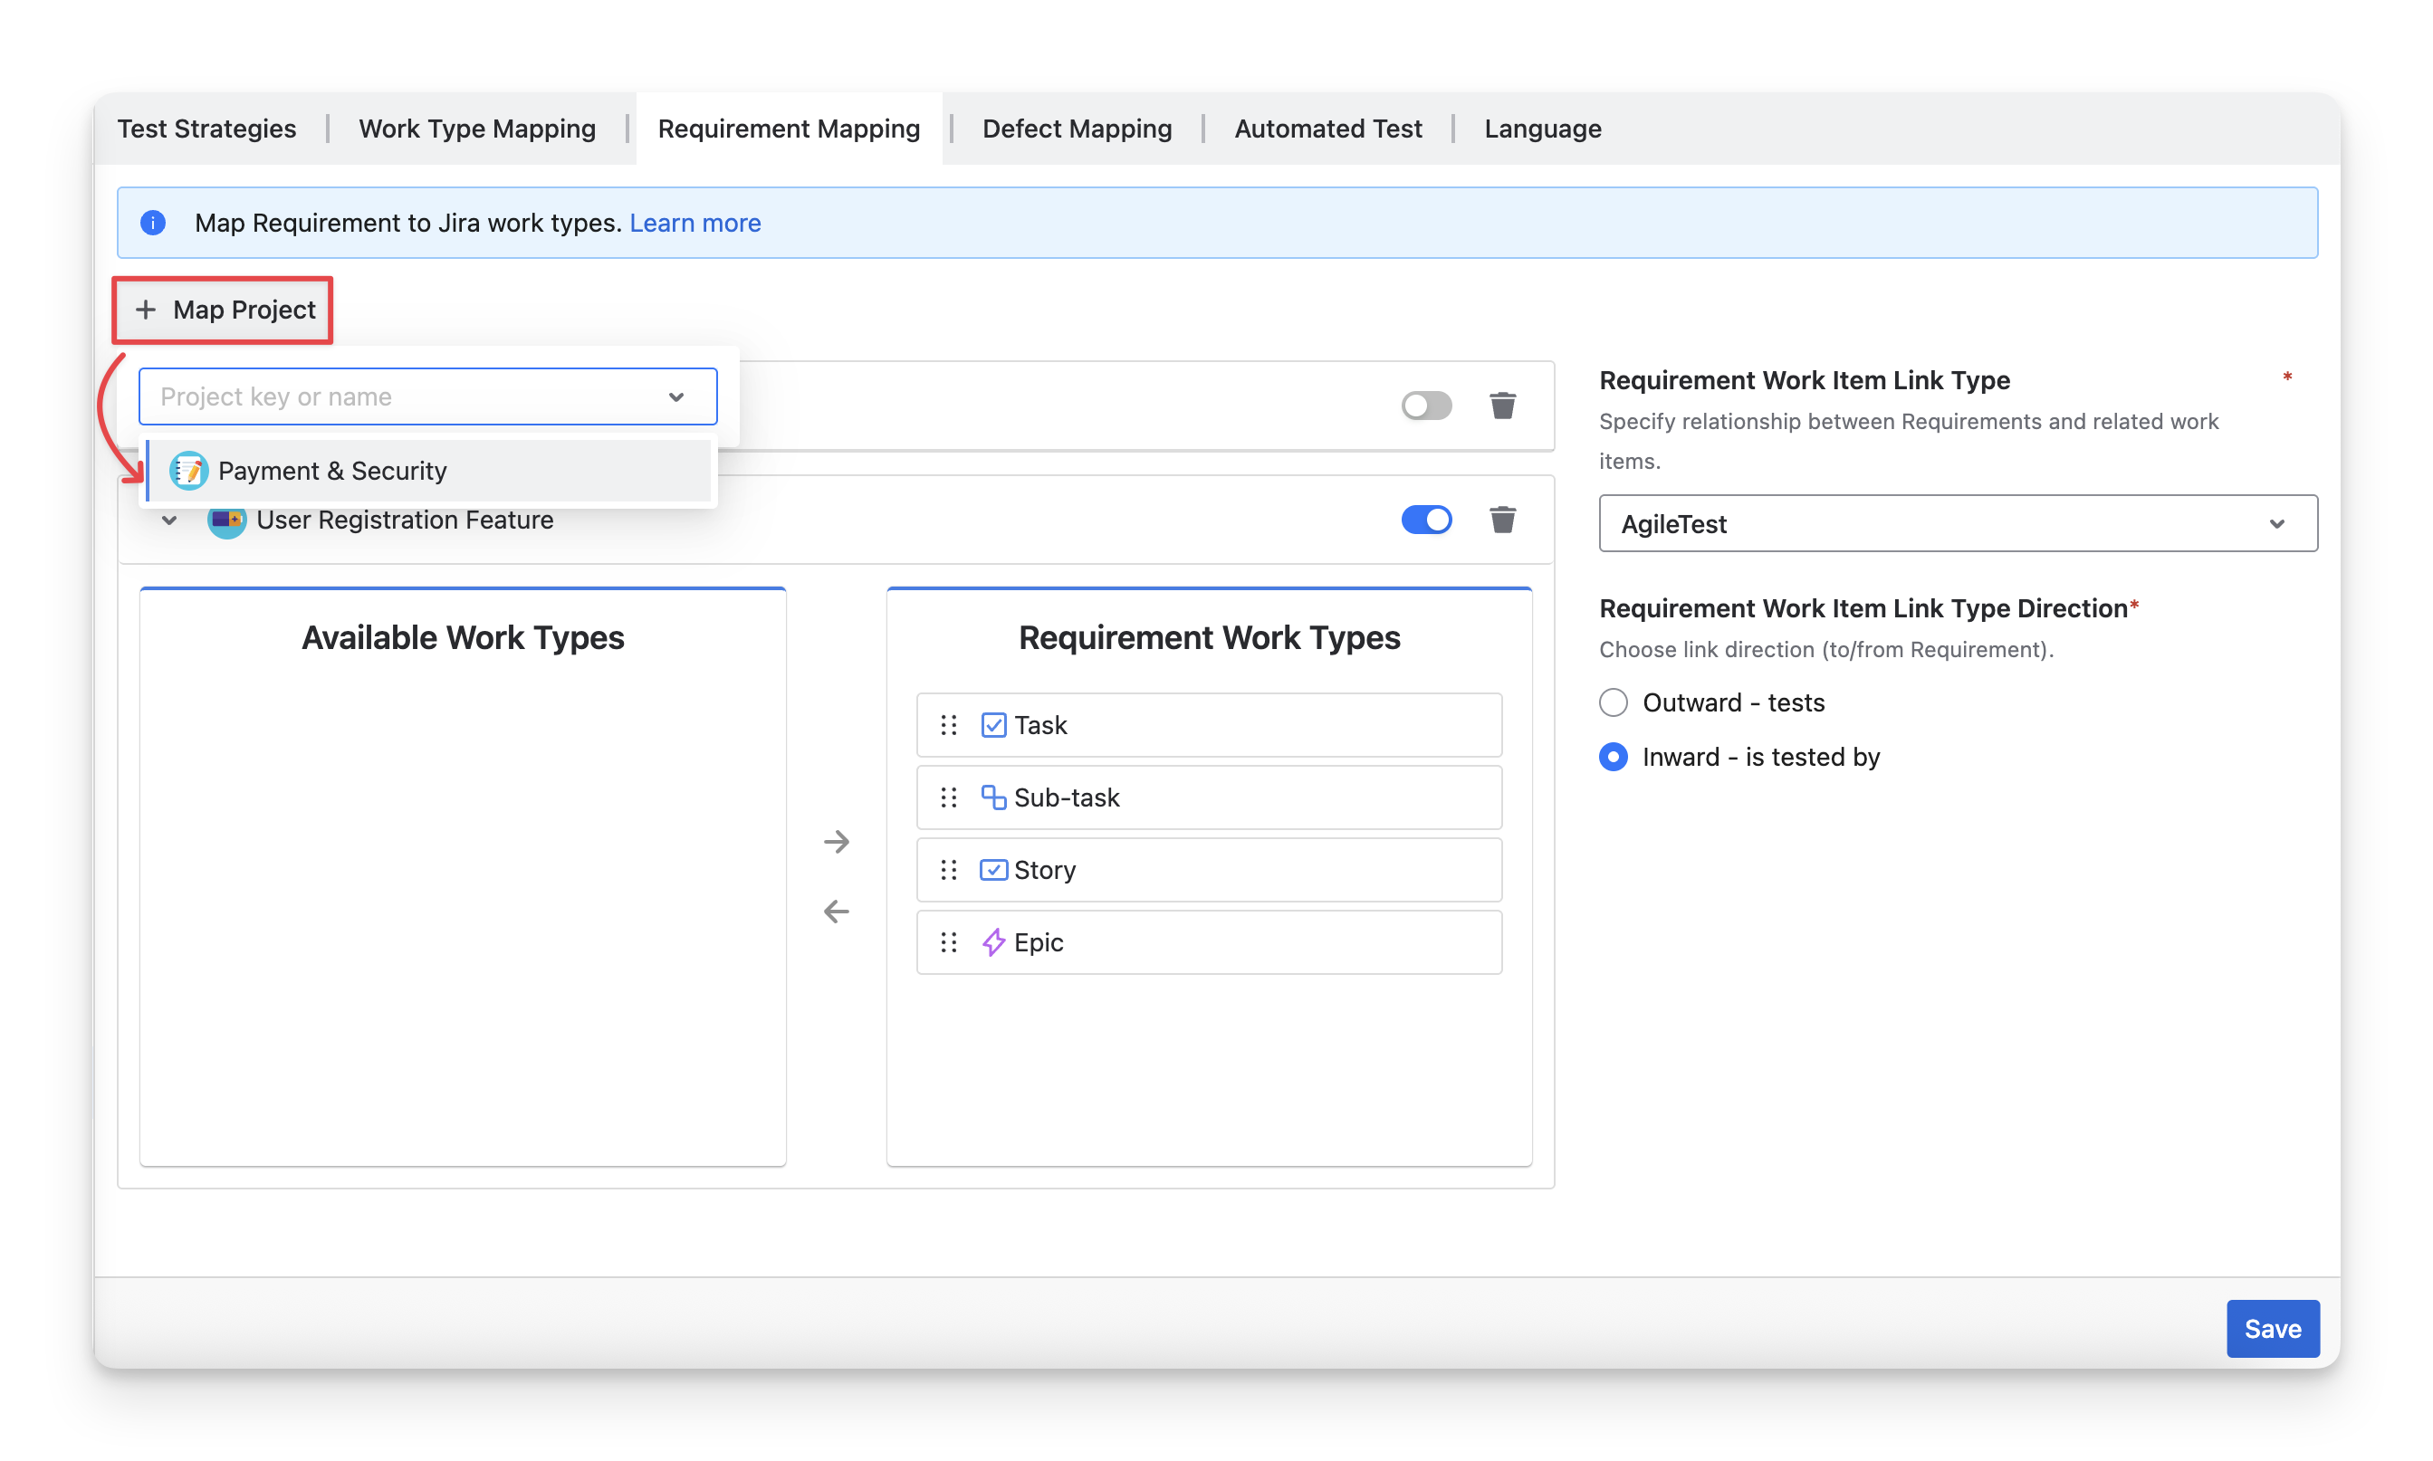Enable the first project mapping toggle
The width and height of the screenshot is (2433, 1461).
tap(1426, 406)
